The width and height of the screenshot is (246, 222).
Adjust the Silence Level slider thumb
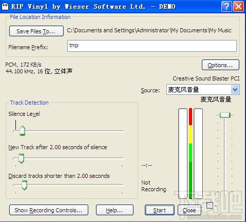[x=22, y=131]
